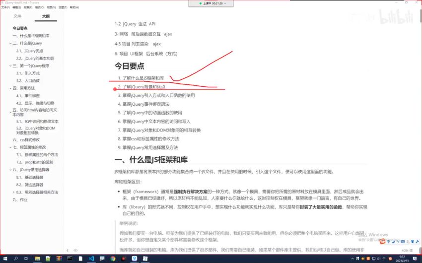The image size is (422, 263).
Task: Collapse the 二、什么是jQuery outline section
Action: [10, 43]
